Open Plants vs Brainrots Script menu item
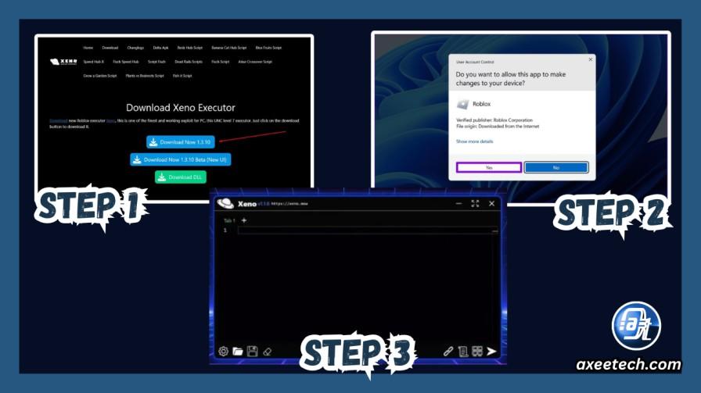The width and height of the screenshot is (701, 393). click(145, 76)
